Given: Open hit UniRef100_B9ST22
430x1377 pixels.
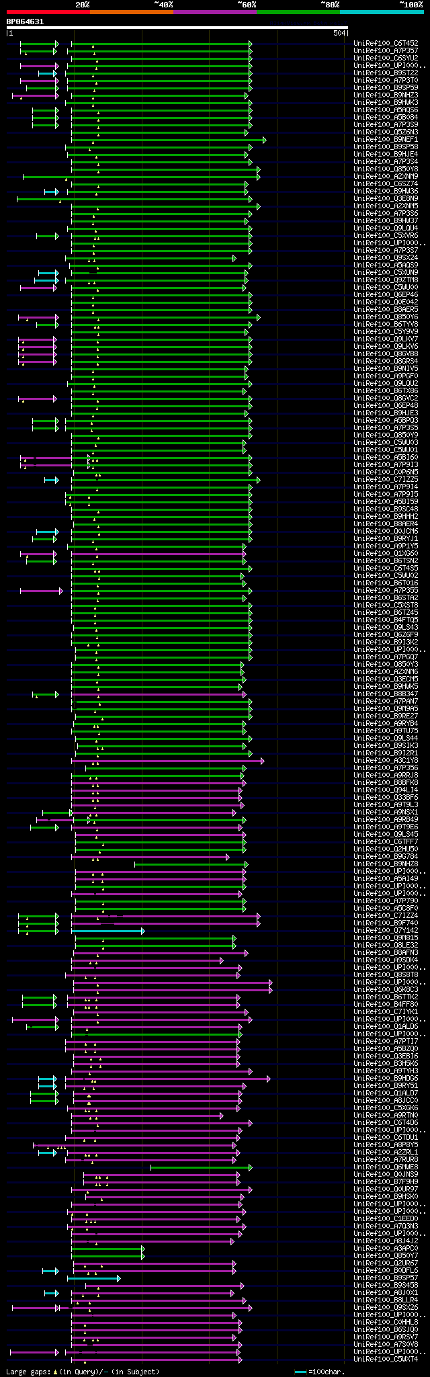Looking at the screenshot, I should tap(386, 73).
